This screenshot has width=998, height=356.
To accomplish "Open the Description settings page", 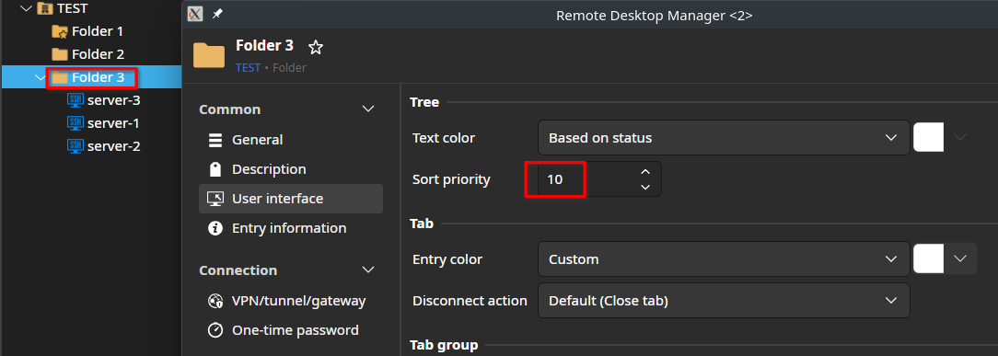I will point(291,169).
